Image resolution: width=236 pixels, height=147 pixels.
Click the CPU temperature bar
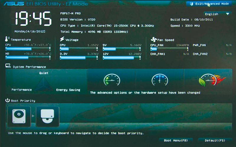(x=28, y=49)
